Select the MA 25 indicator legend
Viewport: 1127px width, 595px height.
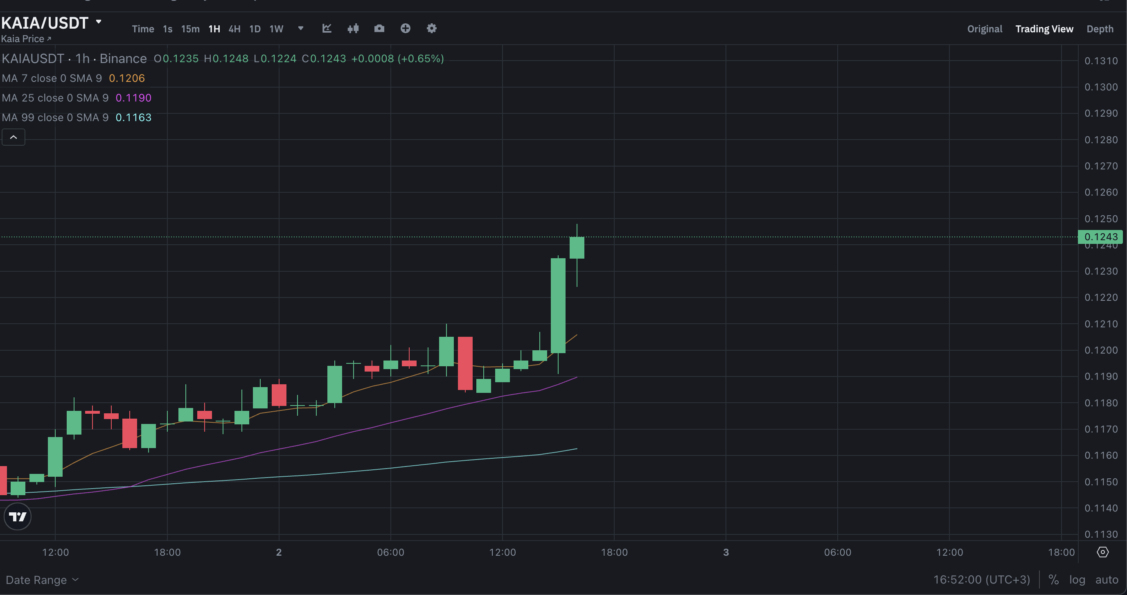point(55,98)
